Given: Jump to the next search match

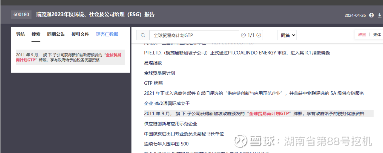Looking at the screenshot, I should (259, 35).
